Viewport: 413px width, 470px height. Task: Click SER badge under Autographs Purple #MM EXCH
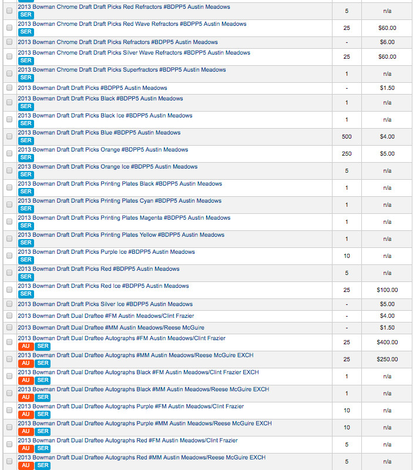coord(42,432)
